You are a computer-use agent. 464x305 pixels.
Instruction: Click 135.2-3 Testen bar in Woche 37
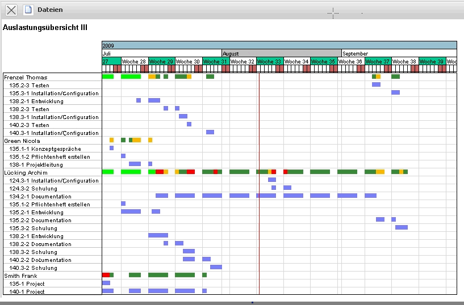point(376,84)
